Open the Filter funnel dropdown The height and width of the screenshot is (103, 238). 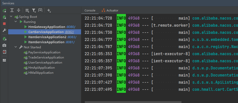34,10
